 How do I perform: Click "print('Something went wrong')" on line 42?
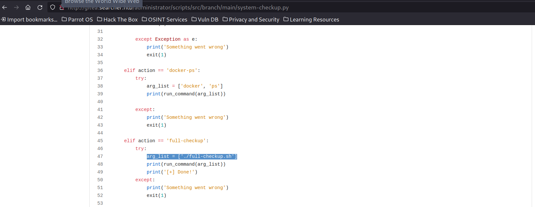coord(188,117)
